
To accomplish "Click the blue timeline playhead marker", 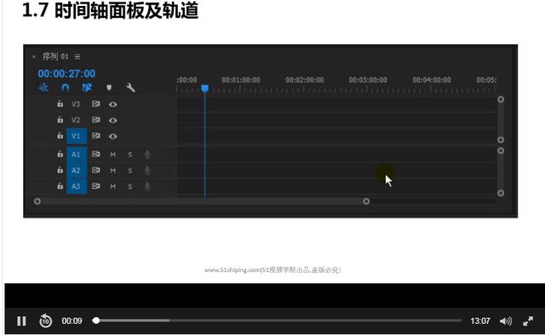I will tap(204, 89).
